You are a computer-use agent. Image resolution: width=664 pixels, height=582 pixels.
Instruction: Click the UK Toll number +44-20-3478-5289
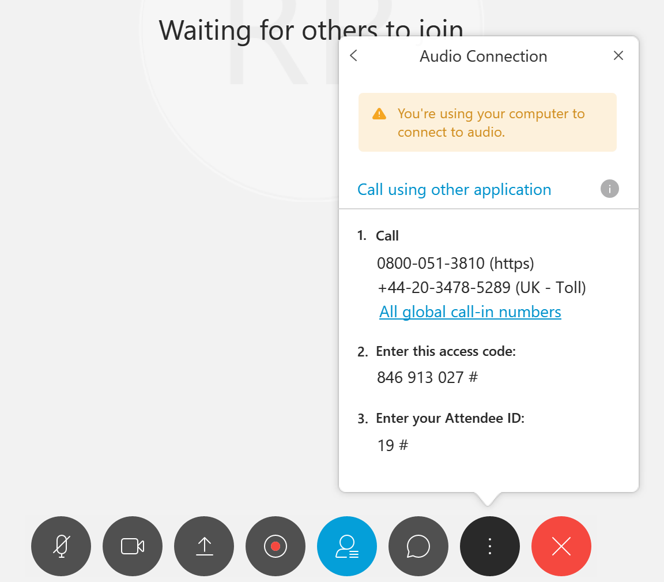[x=444, y=287]
